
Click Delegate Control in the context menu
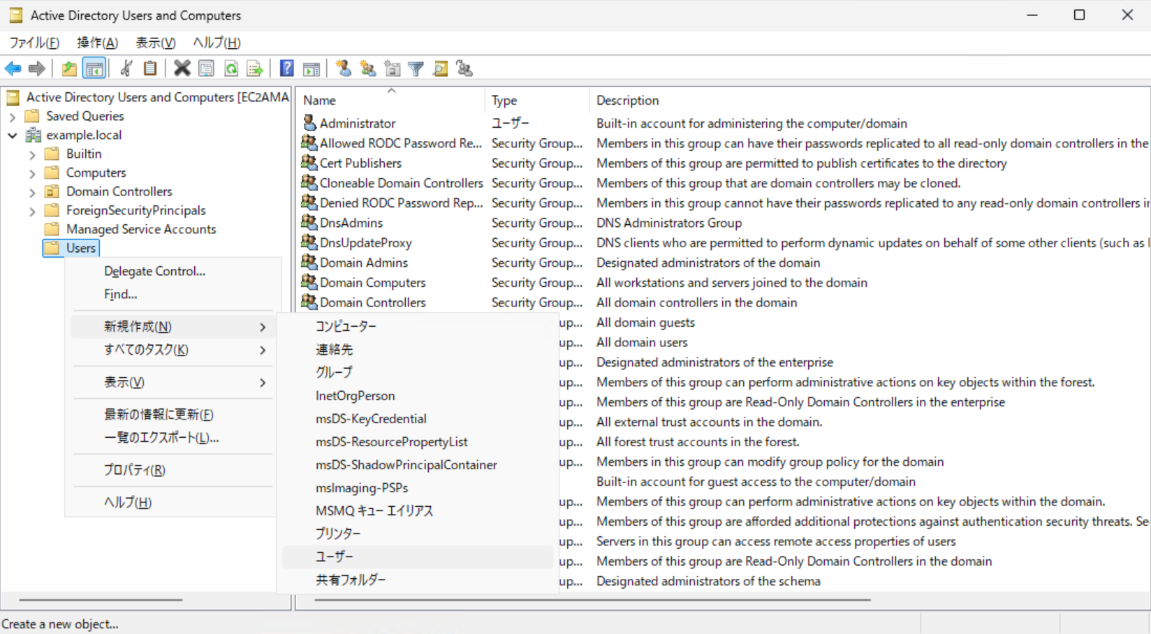pos(154,271)
